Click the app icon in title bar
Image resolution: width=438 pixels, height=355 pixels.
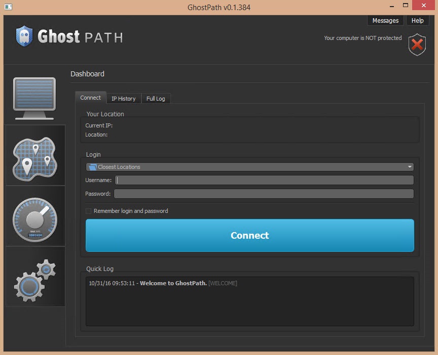[8, 7]
